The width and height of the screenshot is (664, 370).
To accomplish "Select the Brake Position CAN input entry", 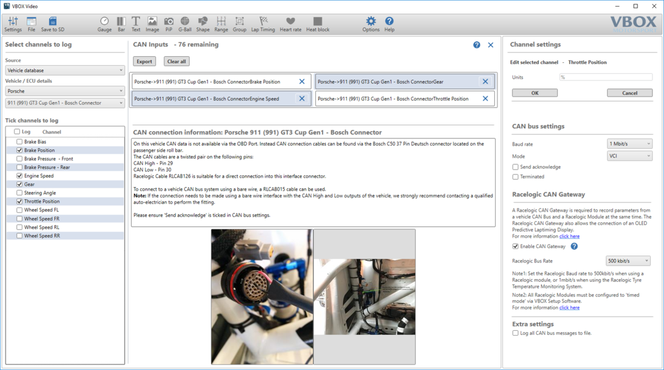I will (x=222, y=81).
